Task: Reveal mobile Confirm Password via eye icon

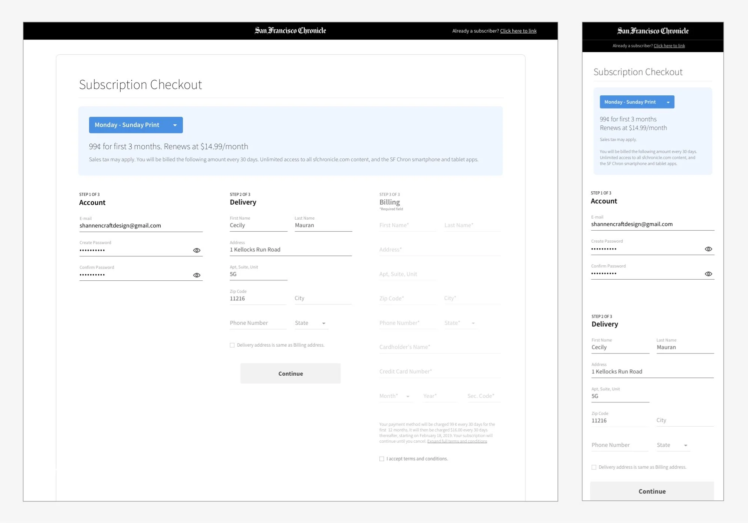Action: tap(708, 274)
